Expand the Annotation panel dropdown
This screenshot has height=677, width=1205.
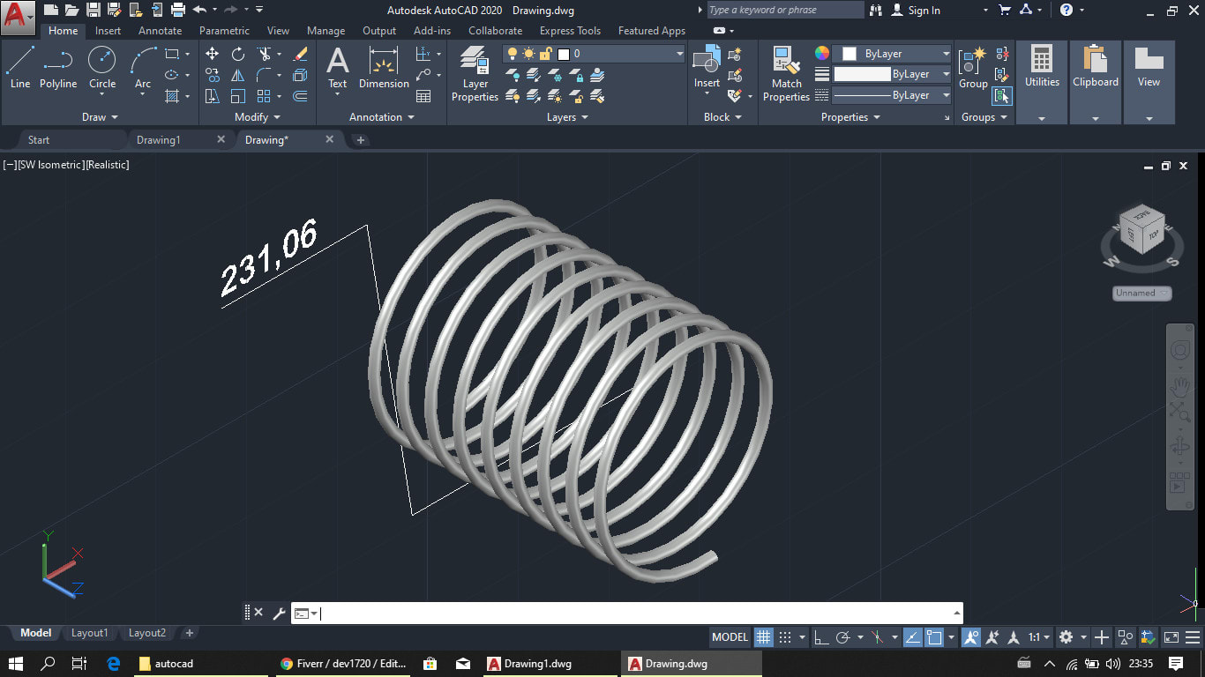[381, 117]
